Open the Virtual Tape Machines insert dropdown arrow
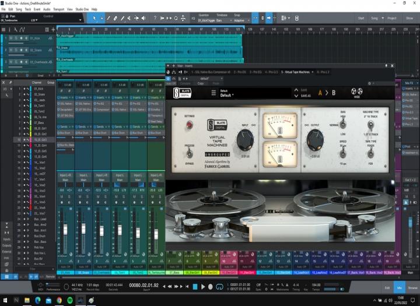 312,72
